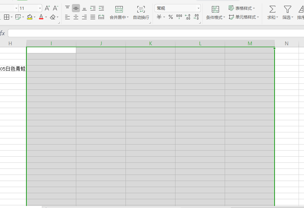Expand the draw border dropdown
This screenshot has height=208, width=304.
click(23, 17)
